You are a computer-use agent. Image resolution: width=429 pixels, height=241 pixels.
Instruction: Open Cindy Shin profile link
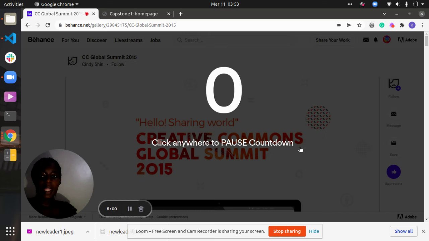(93, 64)
